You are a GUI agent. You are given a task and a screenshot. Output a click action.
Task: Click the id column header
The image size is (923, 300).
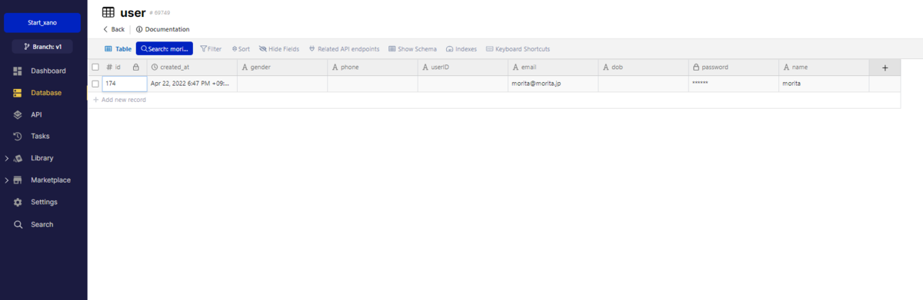pos(125,68)
